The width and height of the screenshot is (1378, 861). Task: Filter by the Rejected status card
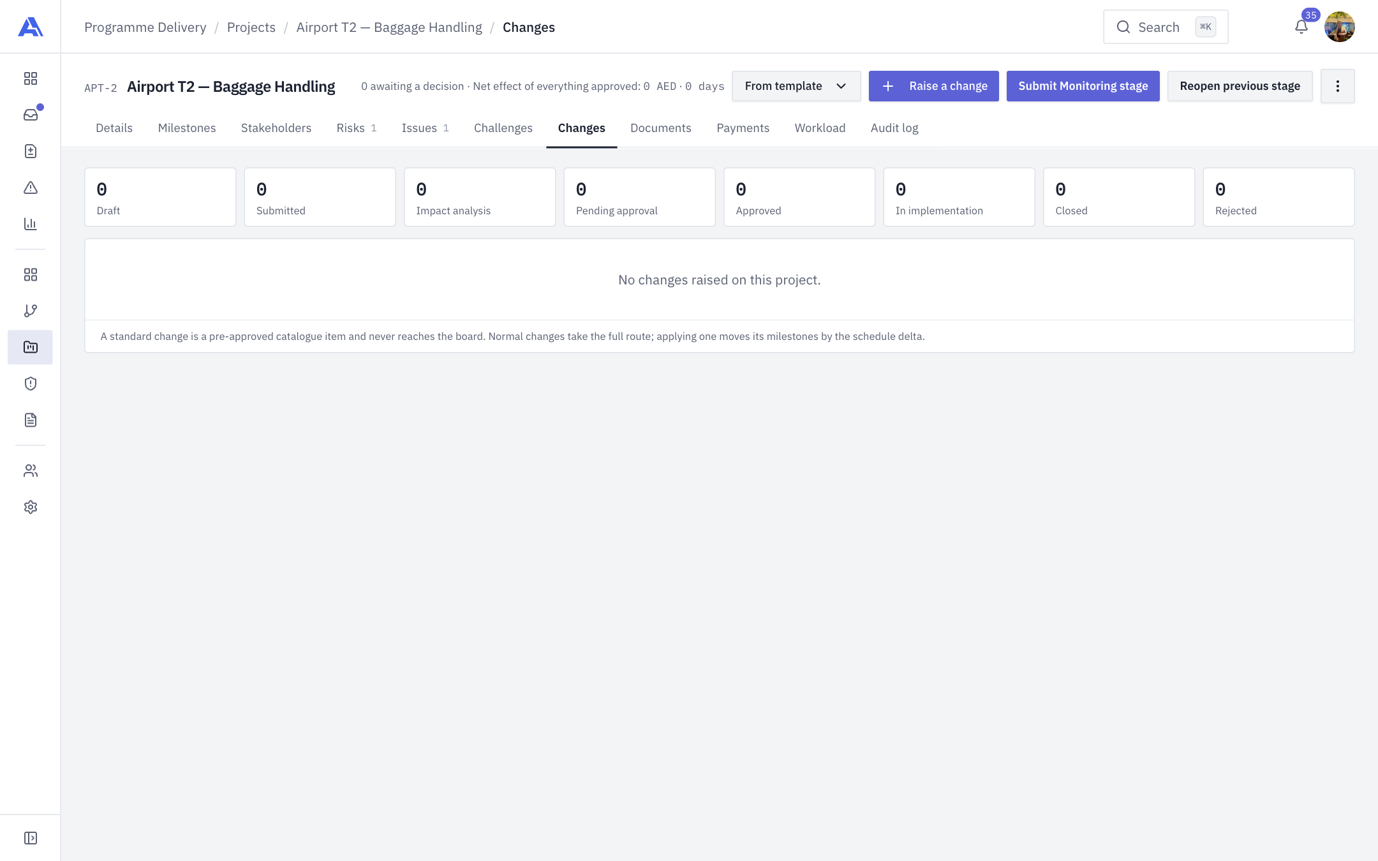pos(1278,197)
